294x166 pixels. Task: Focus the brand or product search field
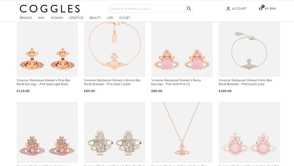click(x=147, y=9)
